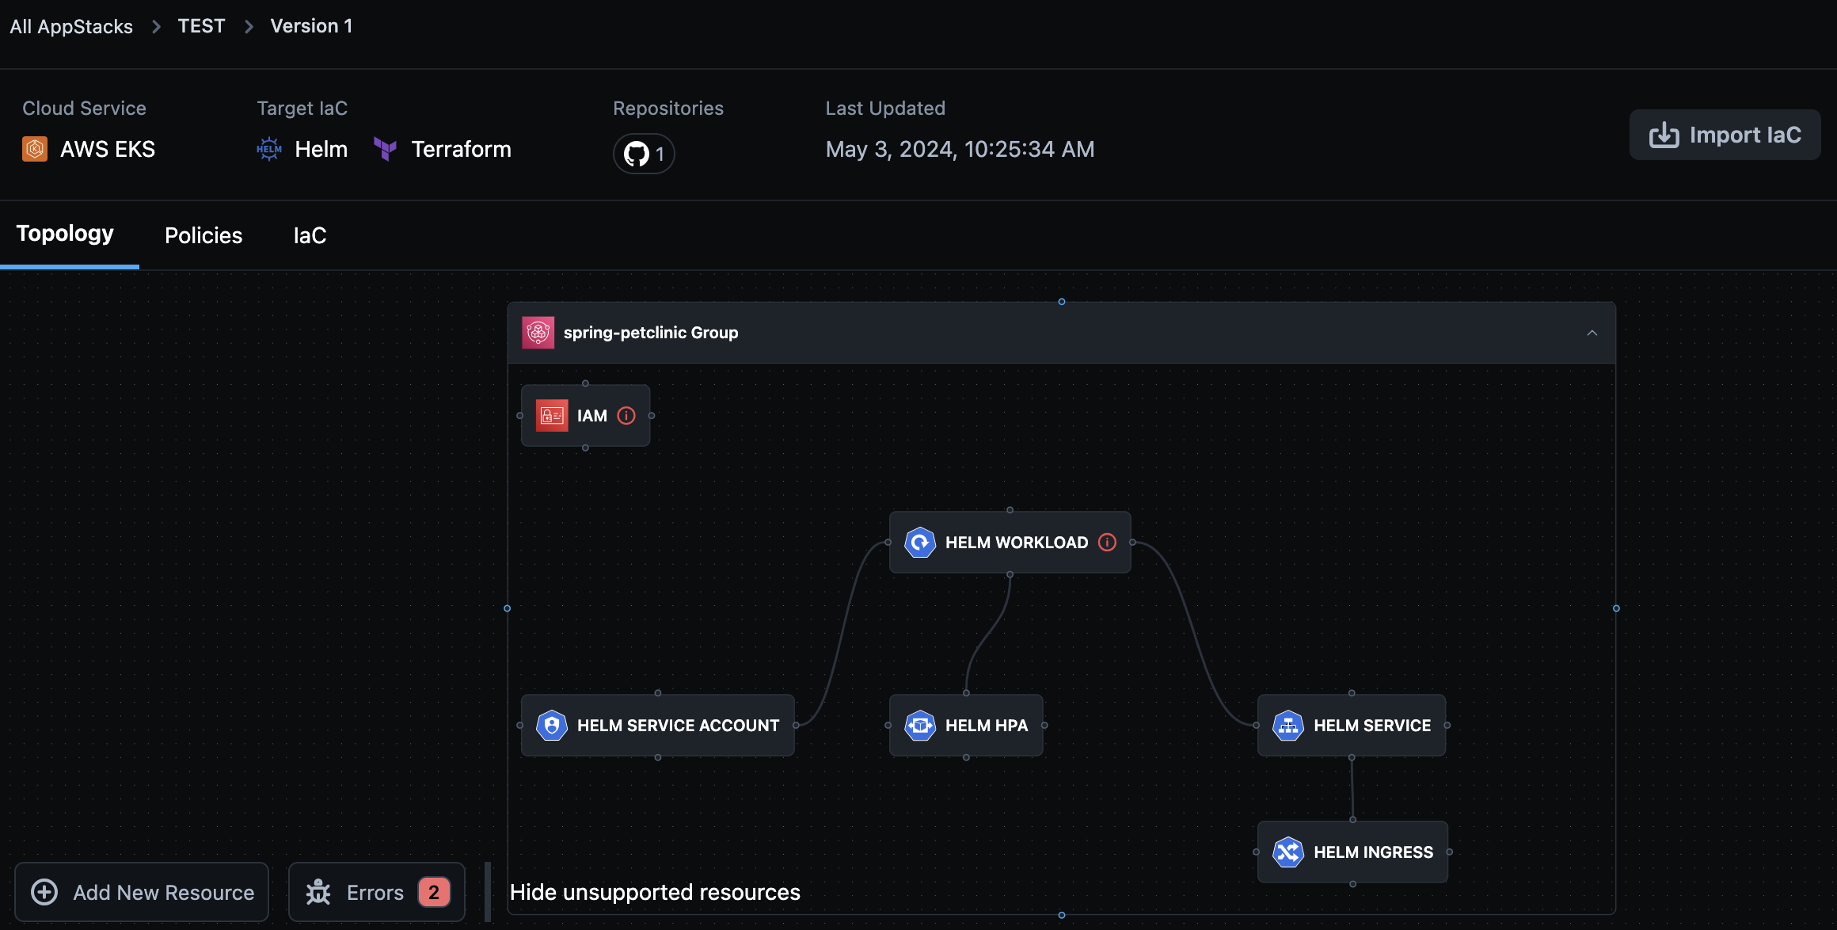This screenshot has height=930, width=1837.
Task: Collapse the spring-petclinic Group panel
Action: click(1592, 332)
